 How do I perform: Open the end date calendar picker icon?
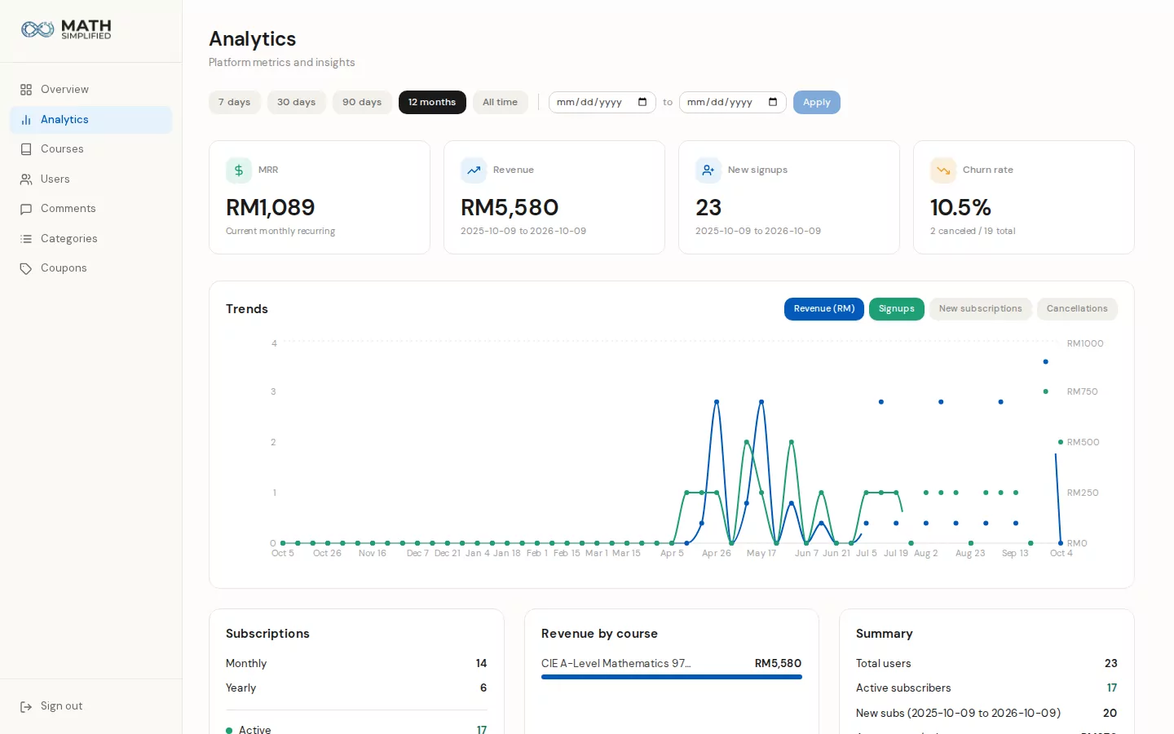coord(773,102)
